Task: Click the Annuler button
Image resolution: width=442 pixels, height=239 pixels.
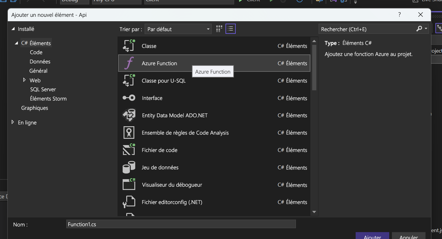Action: (x=409, y=236)
